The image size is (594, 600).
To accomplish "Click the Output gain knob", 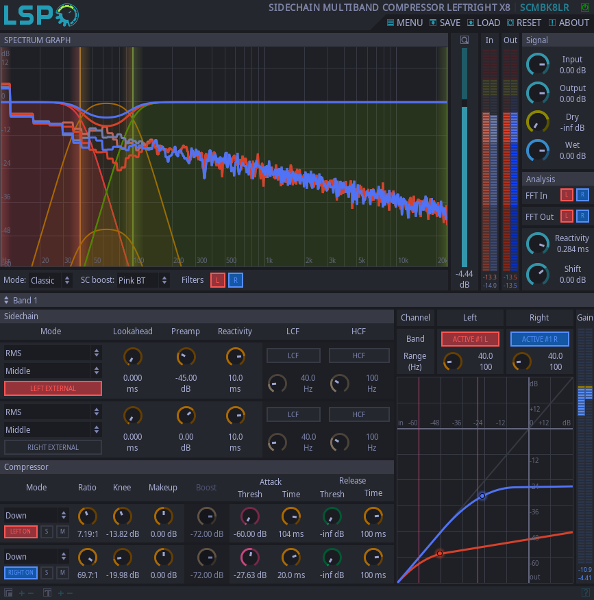I will click(538, 93).
